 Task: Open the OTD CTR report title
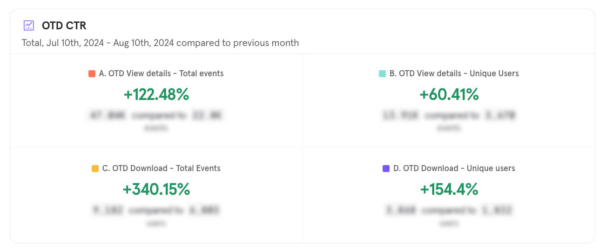64,26
